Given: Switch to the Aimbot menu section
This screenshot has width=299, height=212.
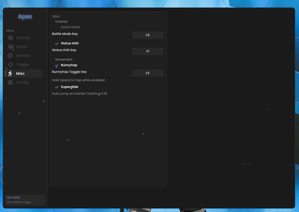Looking at the screenshot, I should click(x=23, y=56).
